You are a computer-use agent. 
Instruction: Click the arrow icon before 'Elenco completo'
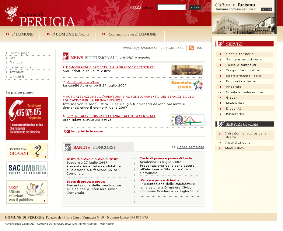tap(174, 147)
